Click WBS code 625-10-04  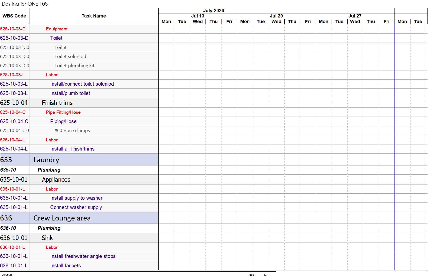(14, 103)
